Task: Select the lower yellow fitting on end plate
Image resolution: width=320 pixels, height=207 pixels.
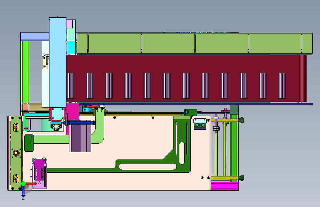Action: tap(16, 179)
